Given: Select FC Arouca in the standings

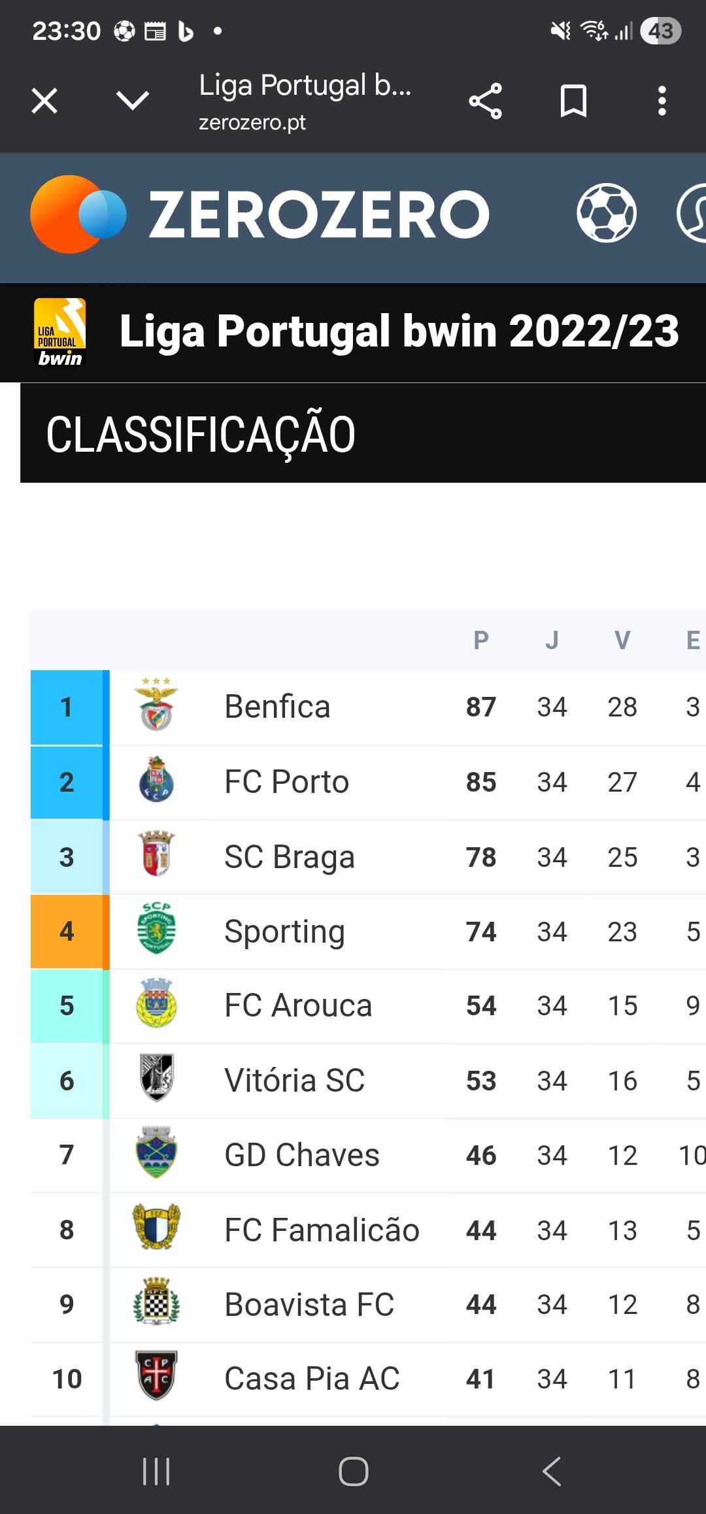Looking at the screenshot, I should click(x=298, y=1005).
